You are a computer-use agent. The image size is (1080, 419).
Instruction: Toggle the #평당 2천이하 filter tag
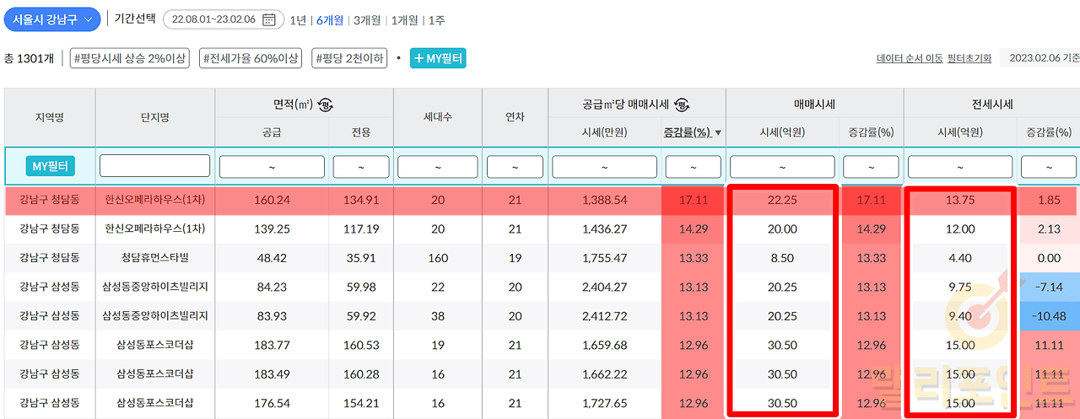click(x=349, y=58)
